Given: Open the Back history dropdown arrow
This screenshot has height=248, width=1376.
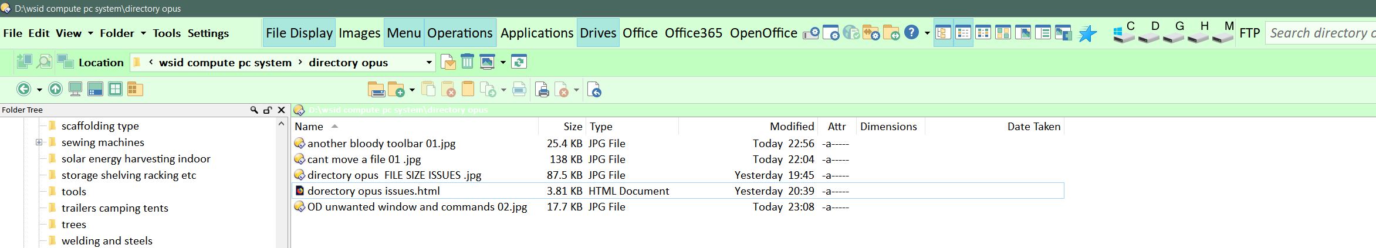Looking at the screenshot, I should pos(39,90).
